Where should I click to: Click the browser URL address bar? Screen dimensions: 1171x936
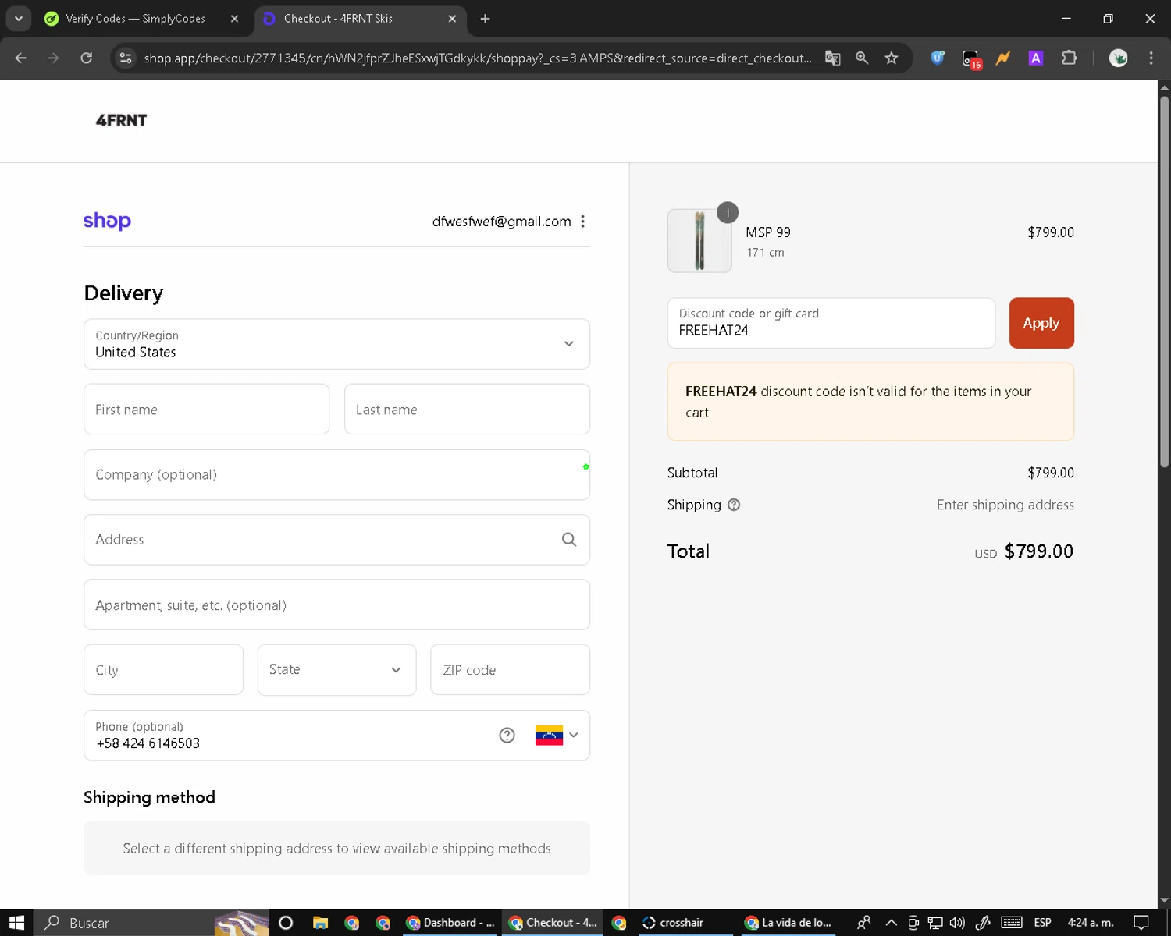click(477, 58)
